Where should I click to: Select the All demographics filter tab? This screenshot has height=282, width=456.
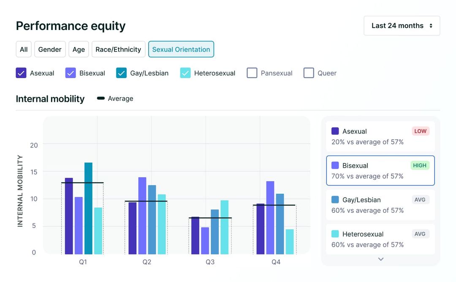[23, 49]
